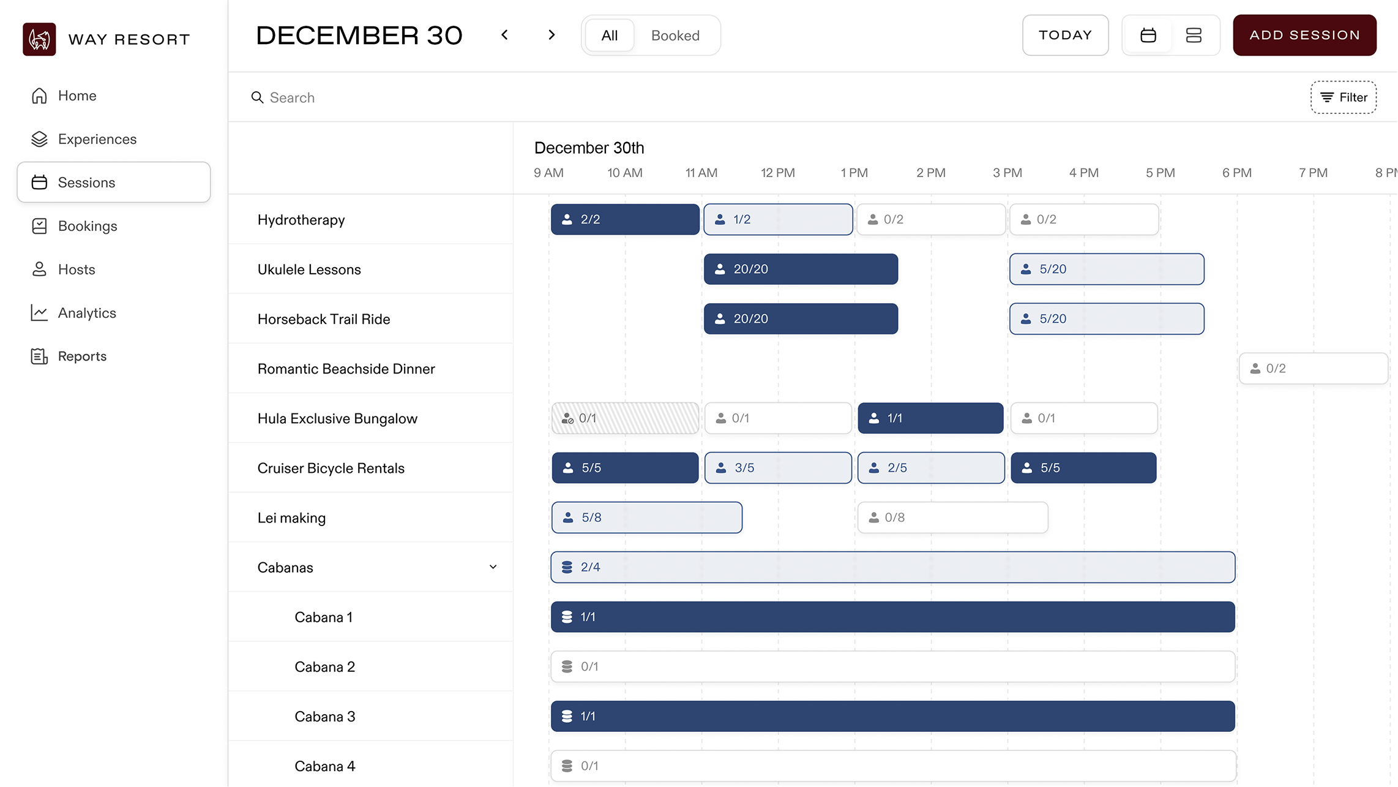The image size is (1398, 787).
Task: Advance to the next day with the right chevron
Action: pos(551,35)
